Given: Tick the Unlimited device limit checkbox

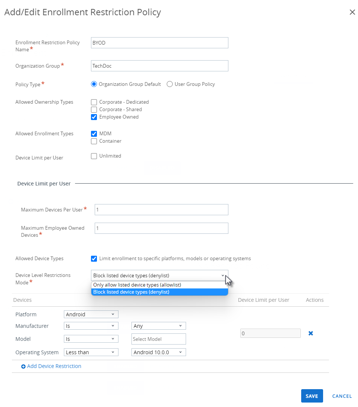Looking at the screenshot, I should tap(94, 156).
